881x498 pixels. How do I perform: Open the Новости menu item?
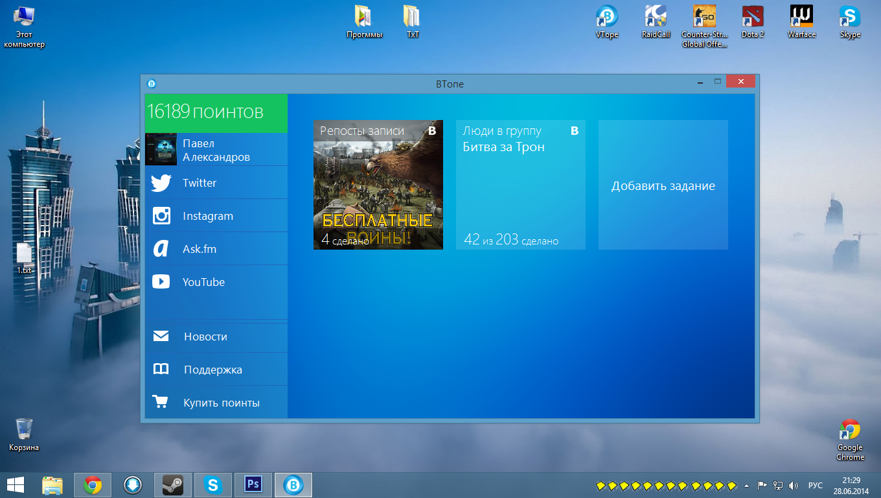point(205,337)
